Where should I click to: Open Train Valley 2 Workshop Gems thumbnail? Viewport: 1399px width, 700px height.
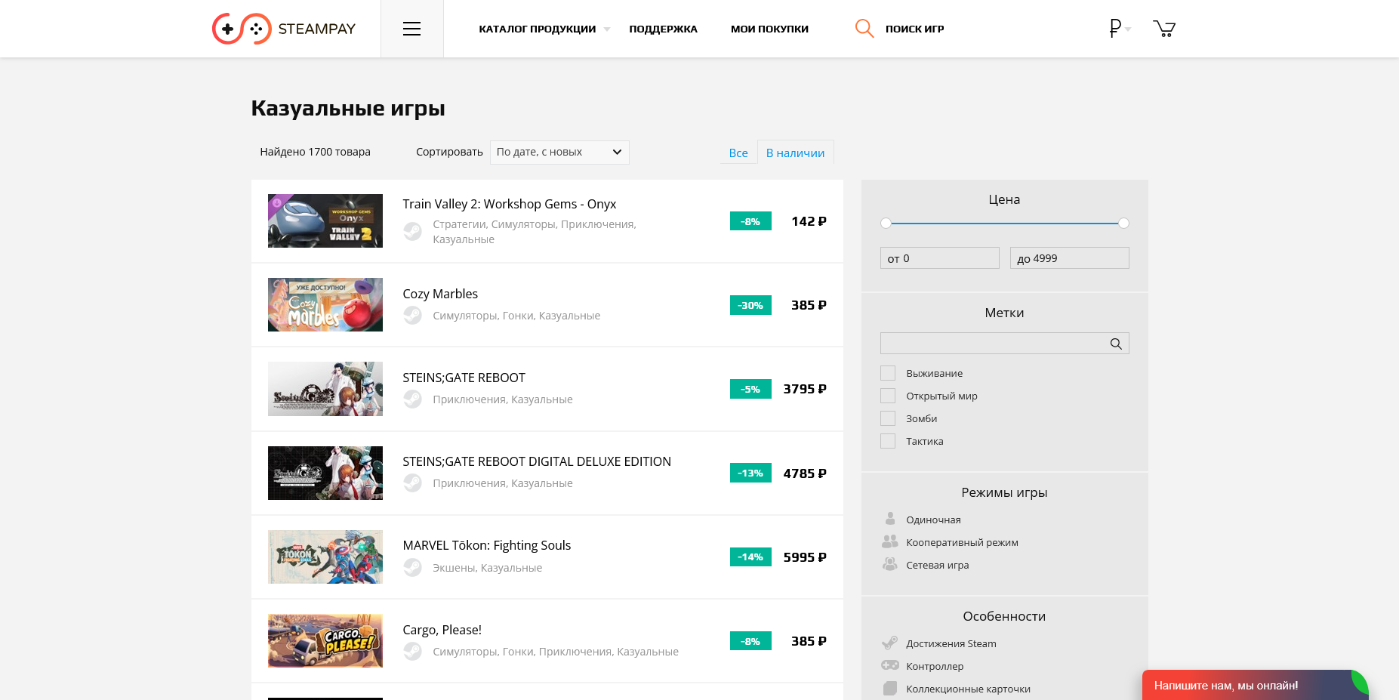325,220
